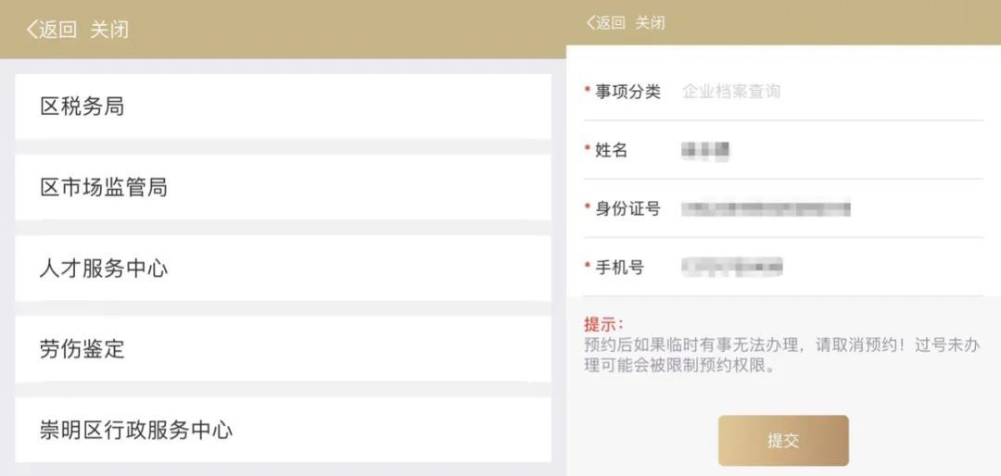Select 区市场监管局 from the list
This screenshot has width=1001, height=476.
pyautogui.click(x=283, y=187)
